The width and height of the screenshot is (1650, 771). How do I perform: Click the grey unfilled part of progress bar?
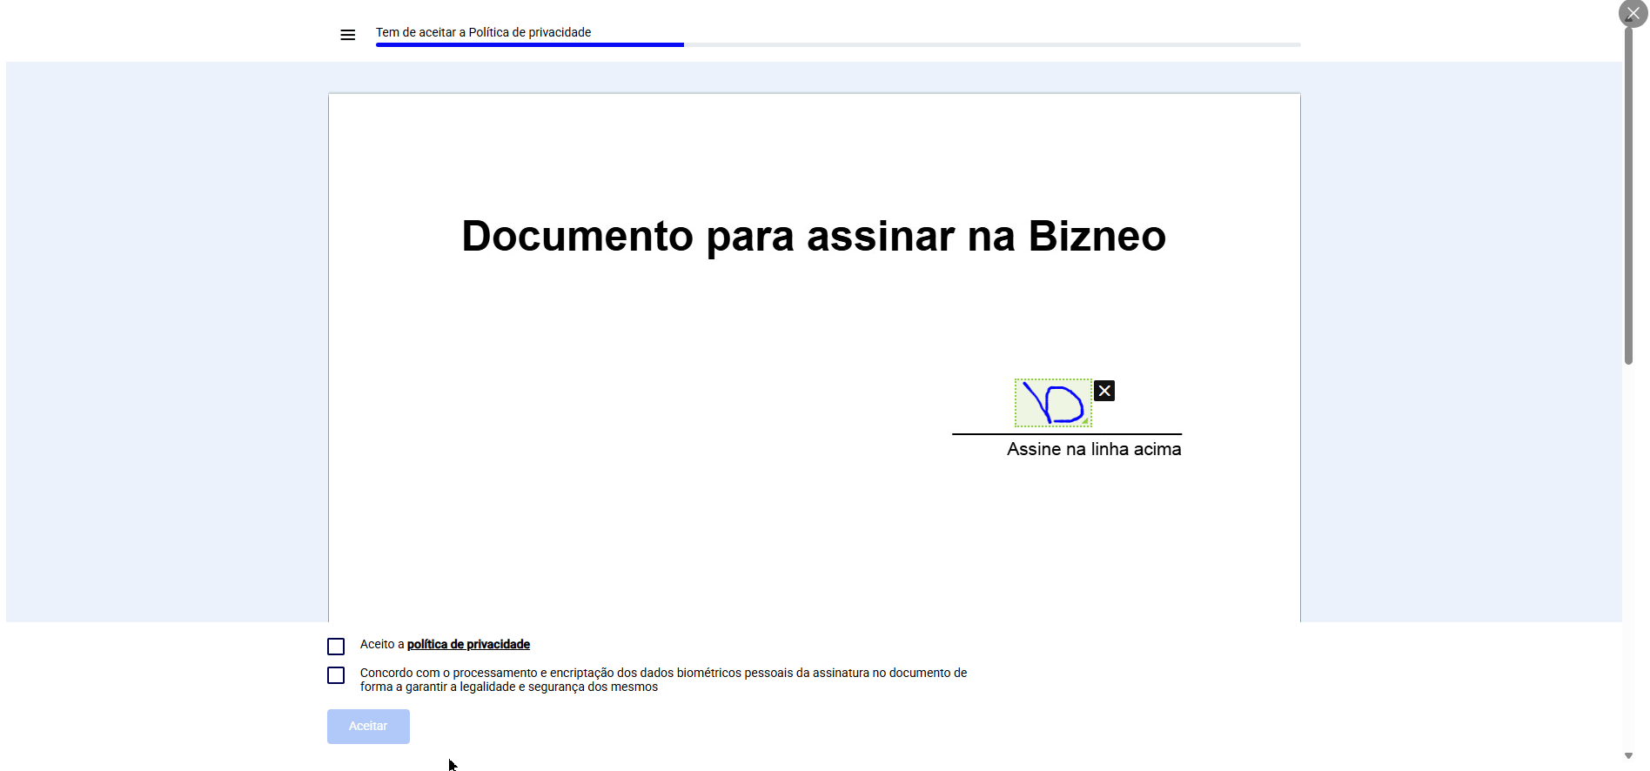pos(992,44)
